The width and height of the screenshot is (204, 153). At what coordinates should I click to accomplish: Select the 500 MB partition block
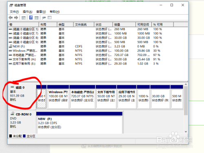(177, 97)
